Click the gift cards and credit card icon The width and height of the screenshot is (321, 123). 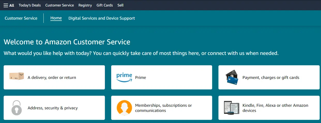[x=232, y=77]
